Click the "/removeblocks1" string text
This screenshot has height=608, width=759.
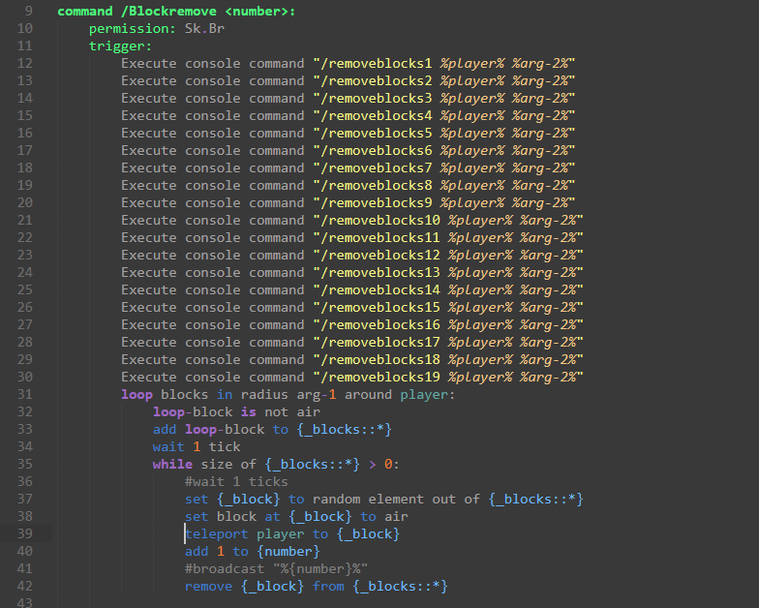coord(376,64)
